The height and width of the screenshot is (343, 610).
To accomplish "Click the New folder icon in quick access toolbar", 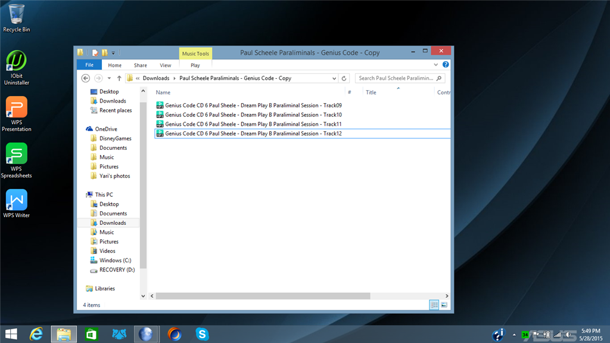I will (104, 52).
